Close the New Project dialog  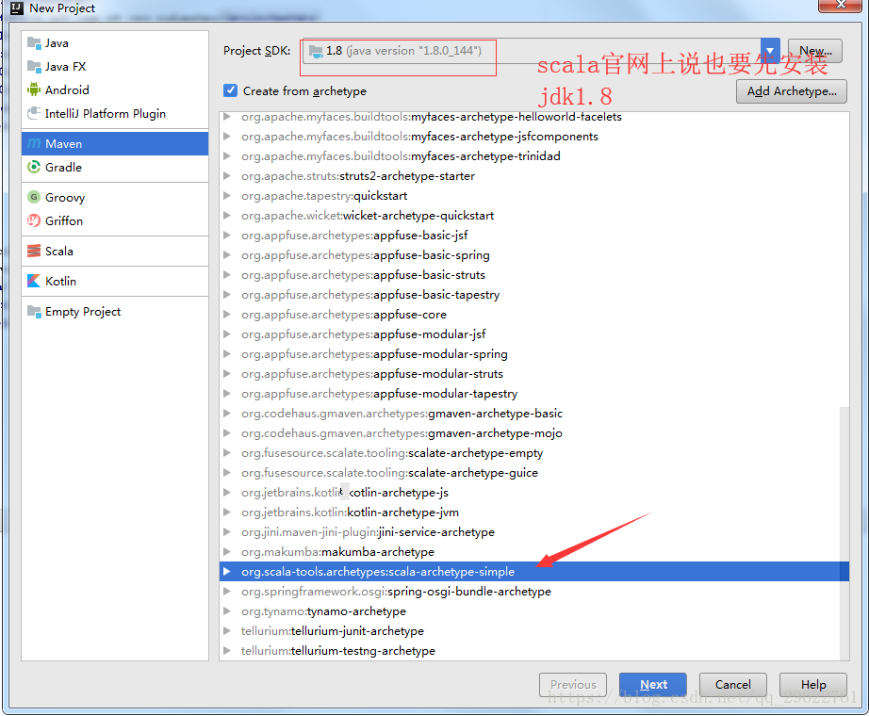pyautogui.click(x=840, y=5)
